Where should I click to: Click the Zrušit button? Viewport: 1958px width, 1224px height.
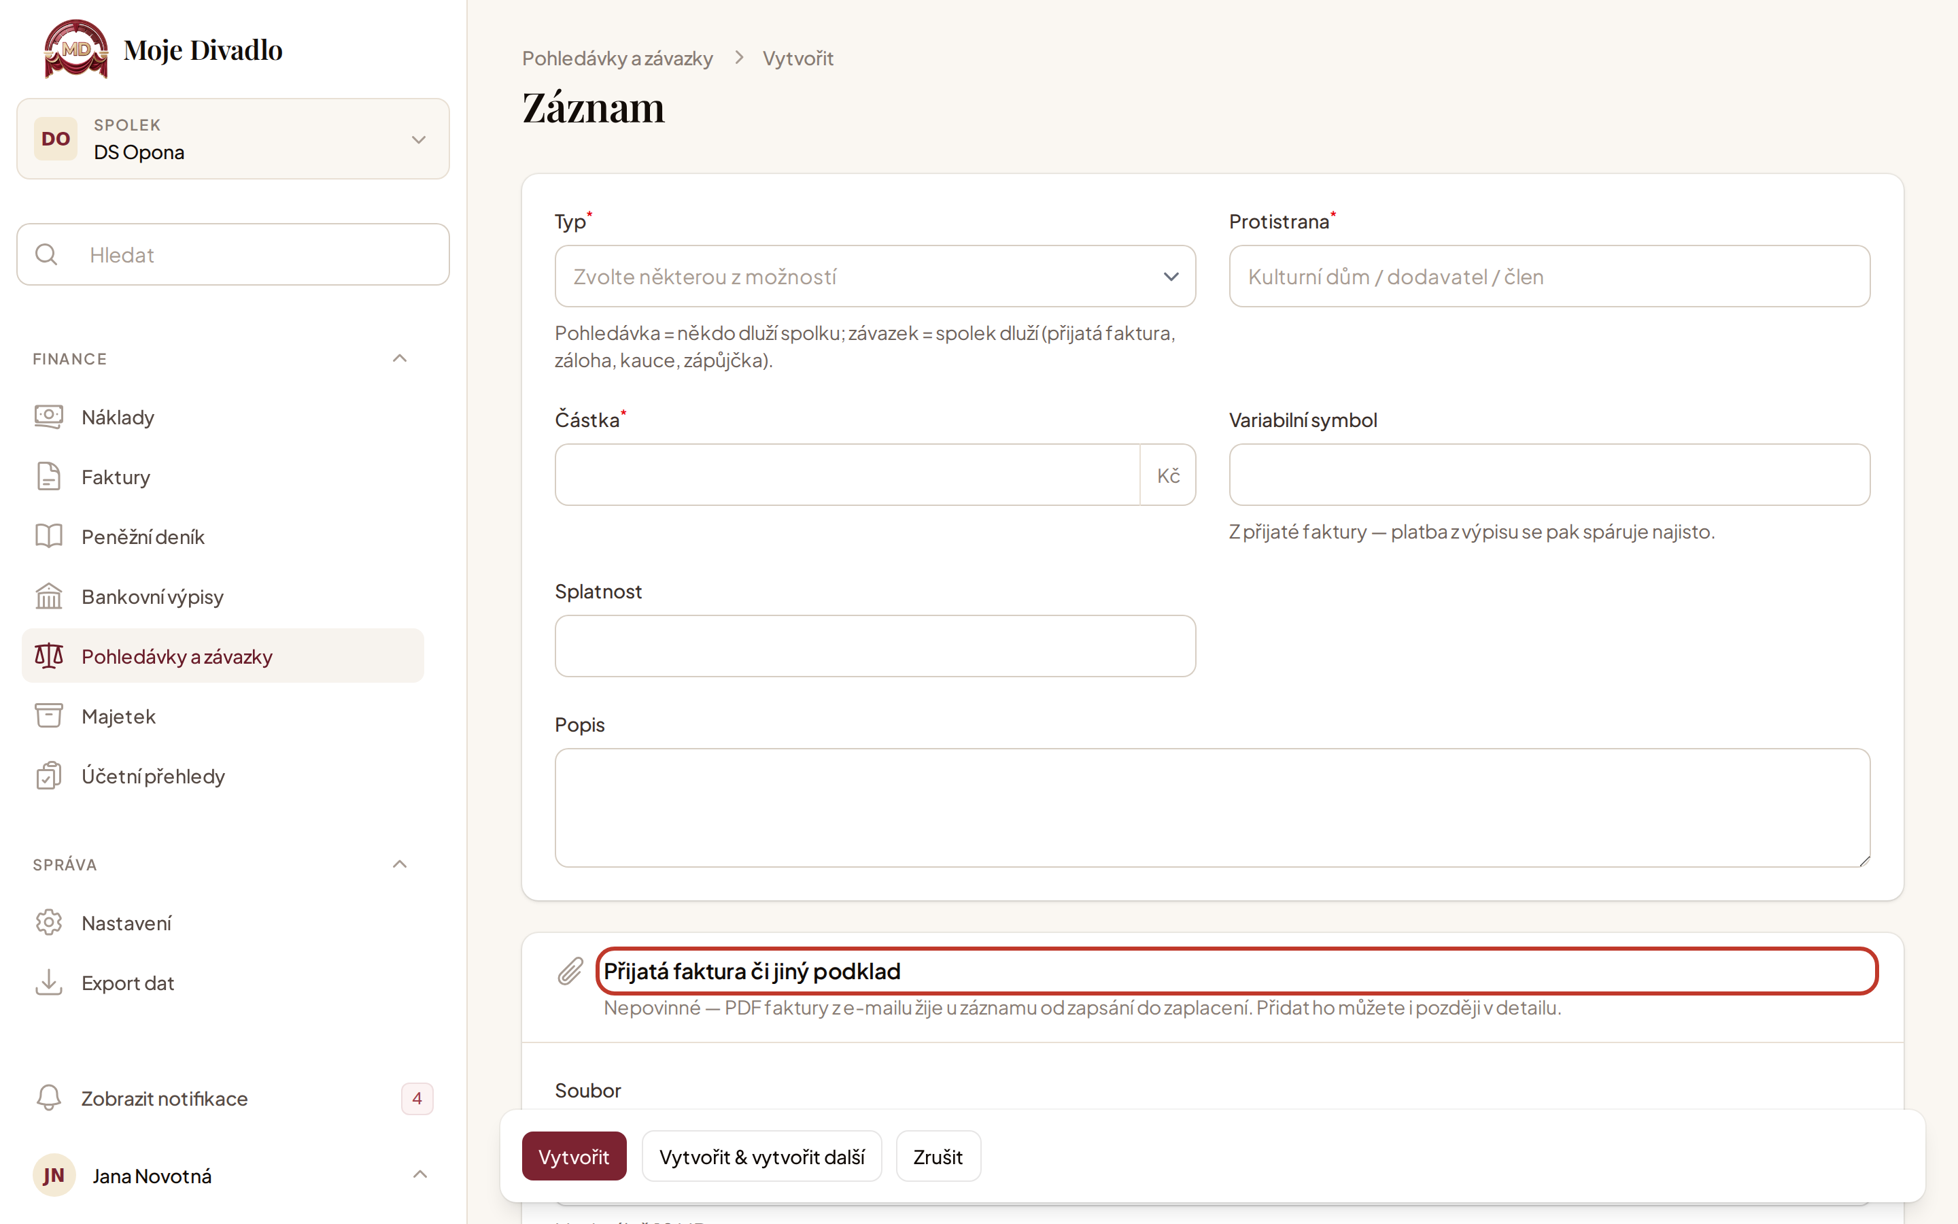tap(938, 1156)
